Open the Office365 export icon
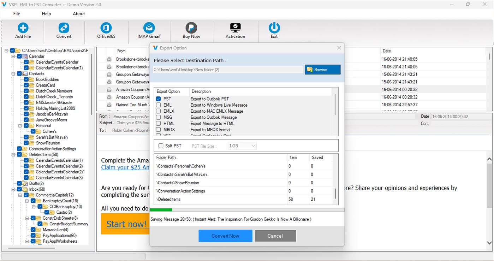This screenshot has height=261, width=494. click(x=106, y=31)
